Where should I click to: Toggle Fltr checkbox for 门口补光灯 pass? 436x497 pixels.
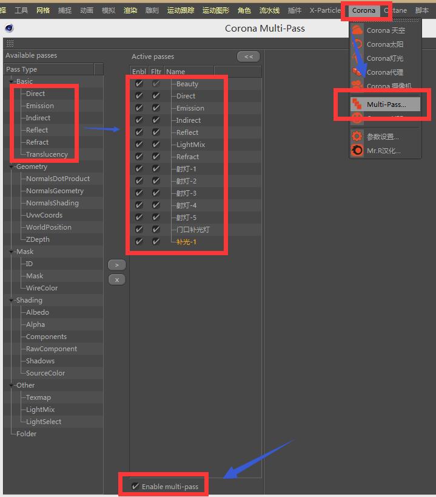pyautogui.click(x=156, y=230)
